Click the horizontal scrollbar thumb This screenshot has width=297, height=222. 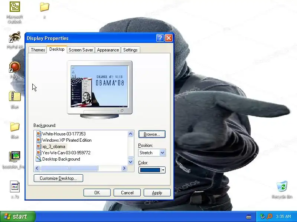click(x=69, y=168)
